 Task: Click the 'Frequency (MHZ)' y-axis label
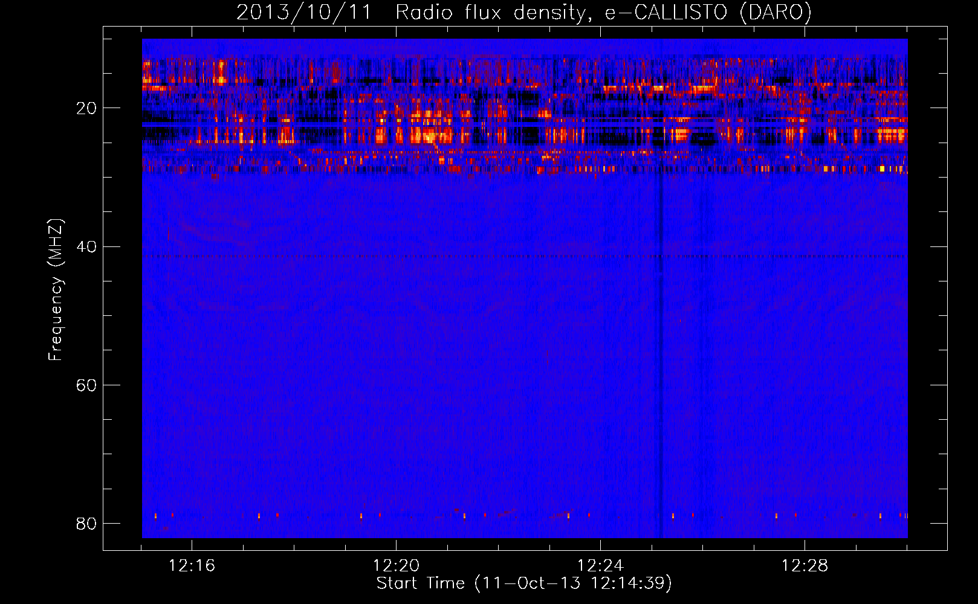coord(56,290)
